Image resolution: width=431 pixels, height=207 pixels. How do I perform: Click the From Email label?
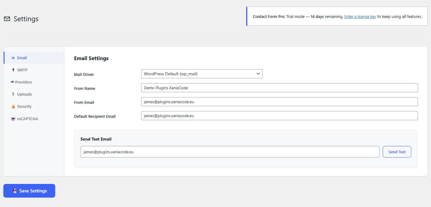[x=84, y=102]
